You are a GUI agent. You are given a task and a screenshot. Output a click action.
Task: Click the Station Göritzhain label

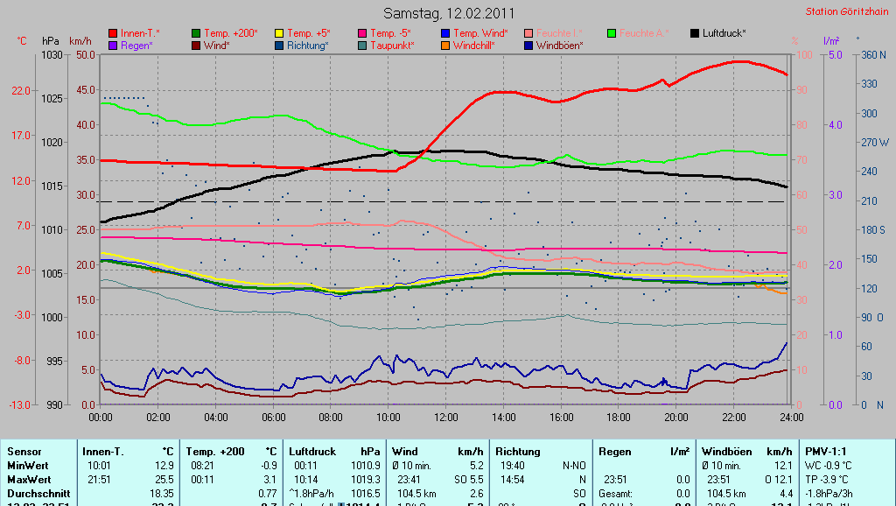coord(846,11)
